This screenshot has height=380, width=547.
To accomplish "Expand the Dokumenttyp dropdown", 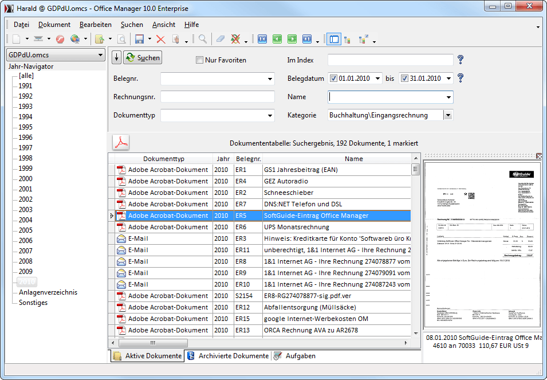I will 270,116.
